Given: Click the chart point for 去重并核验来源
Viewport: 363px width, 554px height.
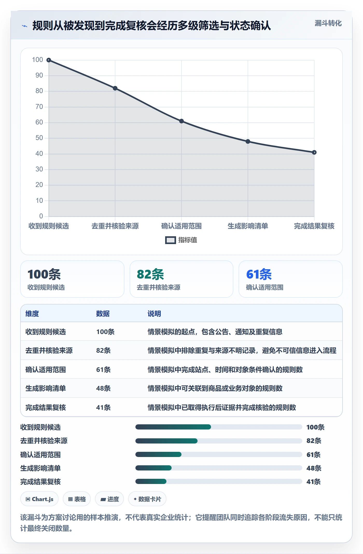Looking at the screenshot, I should tap(115, 88).
